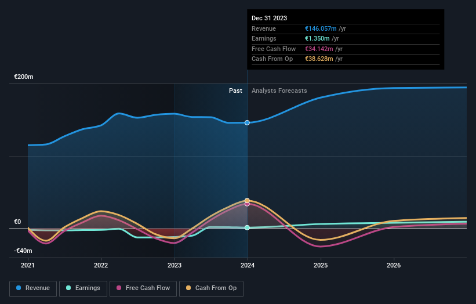Click the €0 y-axis label

tap(17, 222)
